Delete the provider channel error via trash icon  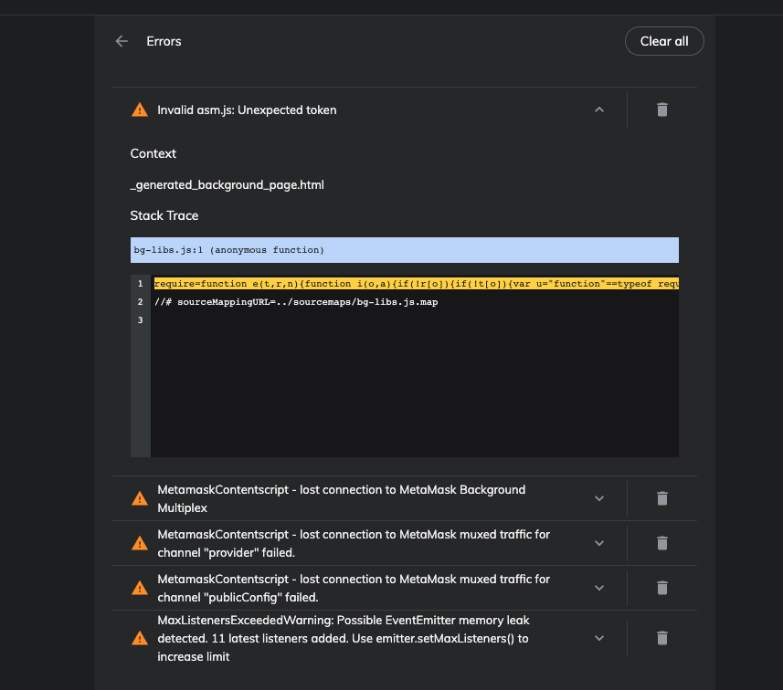coord(661,543)
